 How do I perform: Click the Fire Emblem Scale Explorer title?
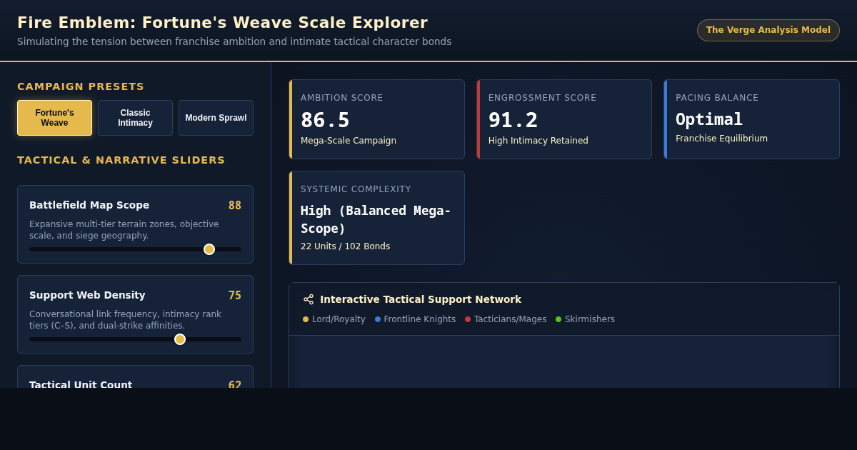(222, 23)
